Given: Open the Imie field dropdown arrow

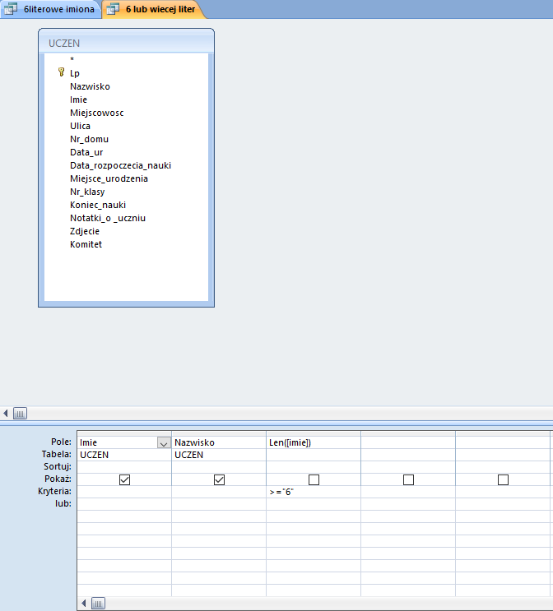Looking at the screenshot, I should pyautogui.click(x=163, y=442).
